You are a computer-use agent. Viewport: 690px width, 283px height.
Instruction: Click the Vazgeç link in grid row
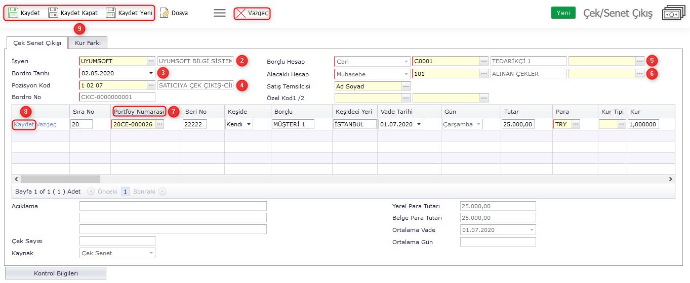coord(47,124)
